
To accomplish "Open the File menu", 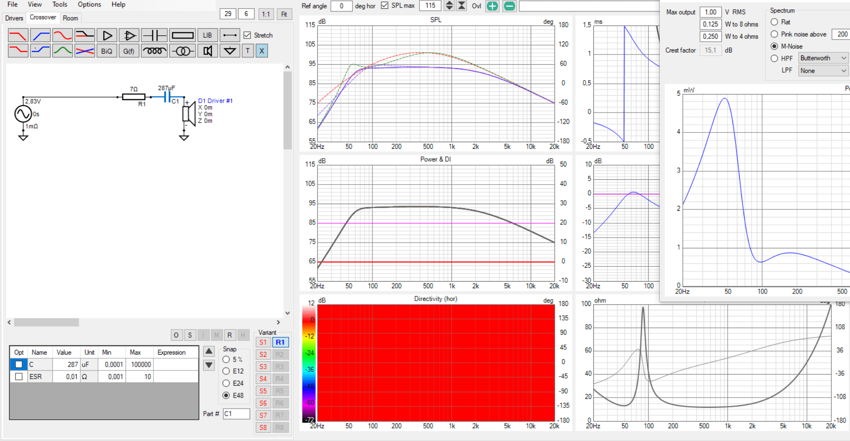I will [12, 4].
